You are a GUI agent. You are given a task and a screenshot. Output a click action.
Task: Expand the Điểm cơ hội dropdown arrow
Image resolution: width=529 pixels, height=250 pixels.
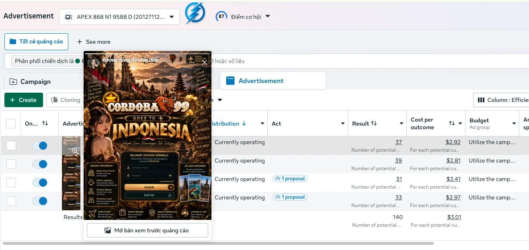pyautogui.click(x=268, y=16)
